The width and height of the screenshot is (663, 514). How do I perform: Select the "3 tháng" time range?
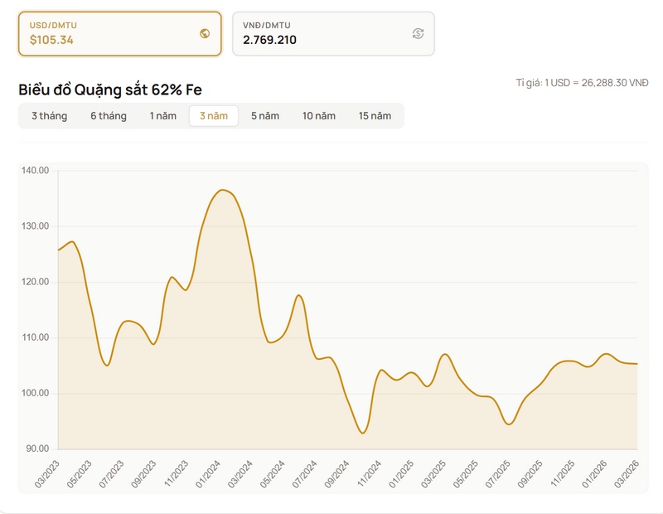(x=50, y=116)
